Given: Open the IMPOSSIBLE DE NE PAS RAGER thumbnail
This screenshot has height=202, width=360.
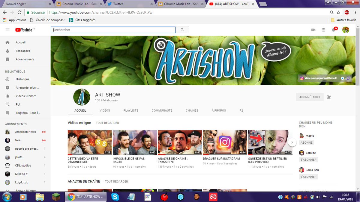Looking at the screenshot, I should click(135, 142).
